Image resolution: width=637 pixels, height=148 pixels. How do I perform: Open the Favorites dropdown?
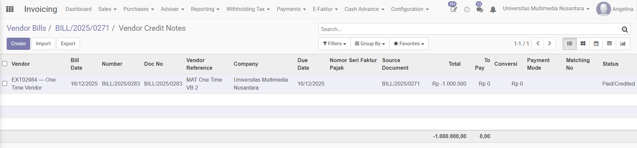(x=409, y=44)
